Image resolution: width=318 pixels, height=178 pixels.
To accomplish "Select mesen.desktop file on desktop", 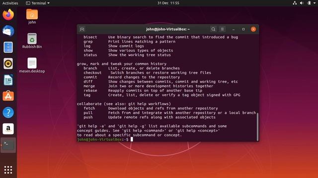I will (32, 65).
